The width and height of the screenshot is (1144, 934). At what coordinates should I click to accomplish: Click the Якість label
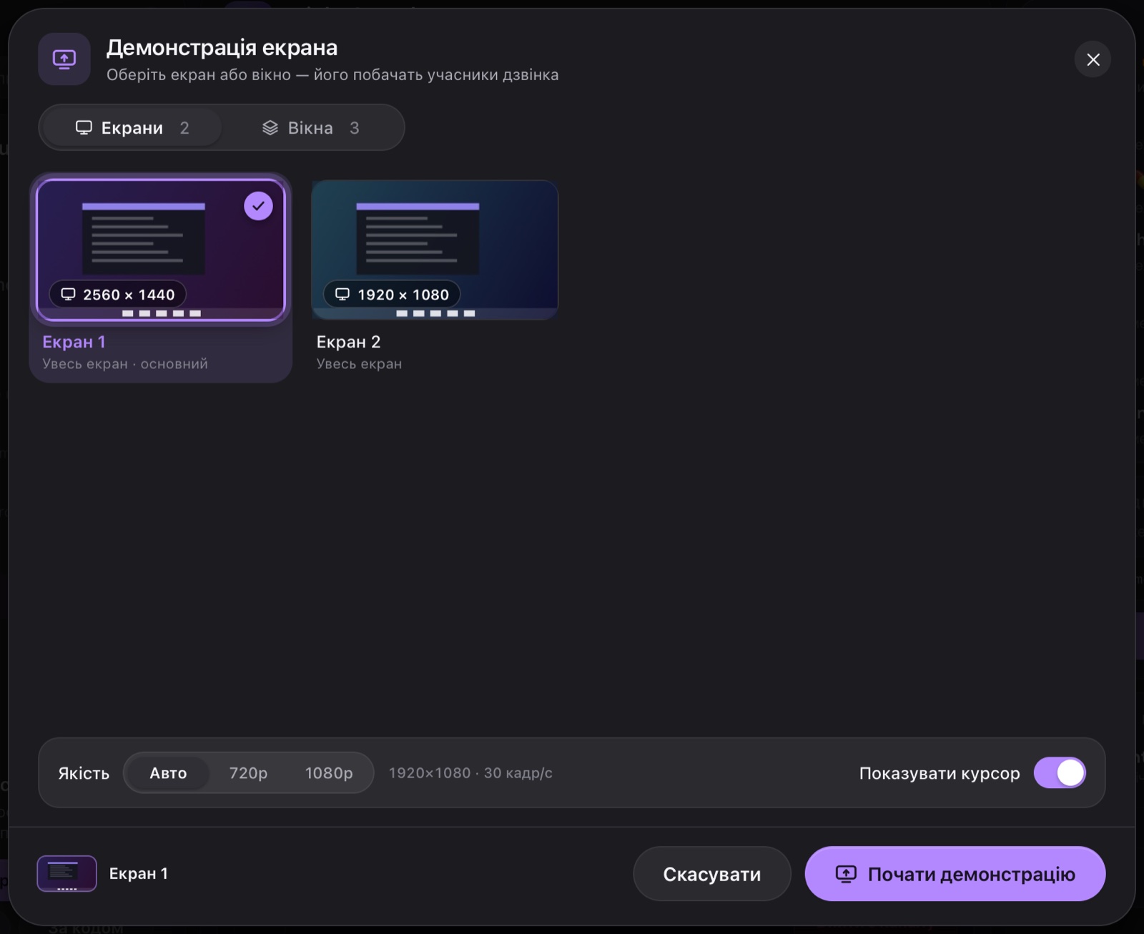pos(84,773)
